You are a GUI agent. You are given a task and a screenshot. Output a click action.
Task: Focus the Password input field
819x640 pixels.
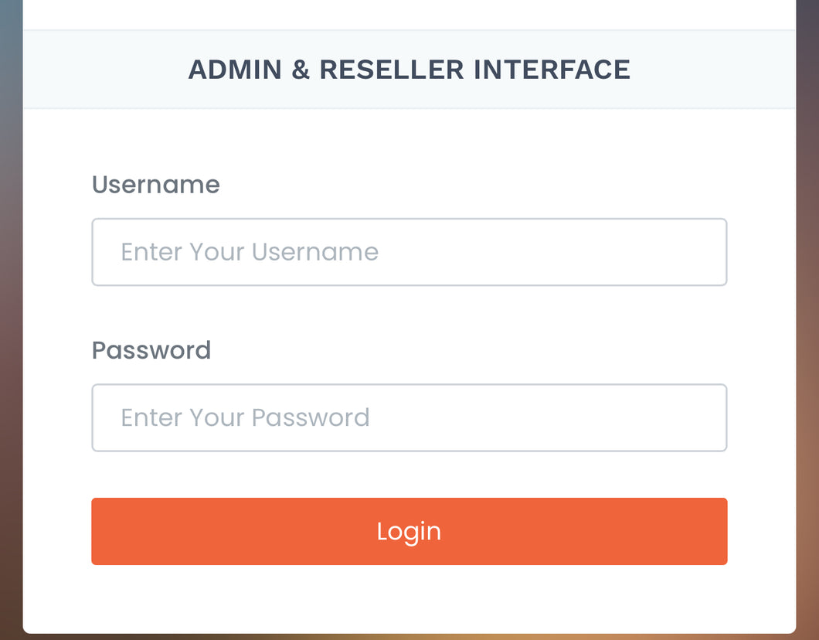pos(409,417)
